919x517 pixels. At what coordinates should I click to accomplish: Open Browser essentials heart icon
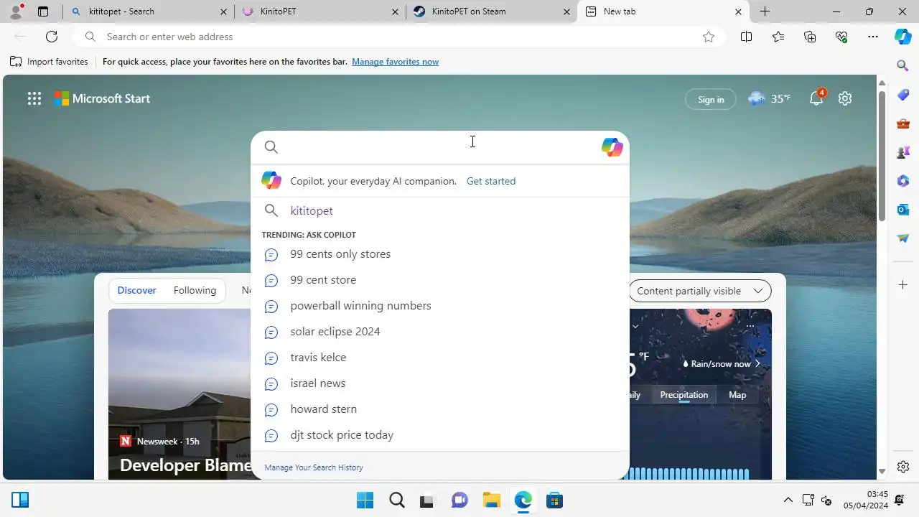click(841, 37)
